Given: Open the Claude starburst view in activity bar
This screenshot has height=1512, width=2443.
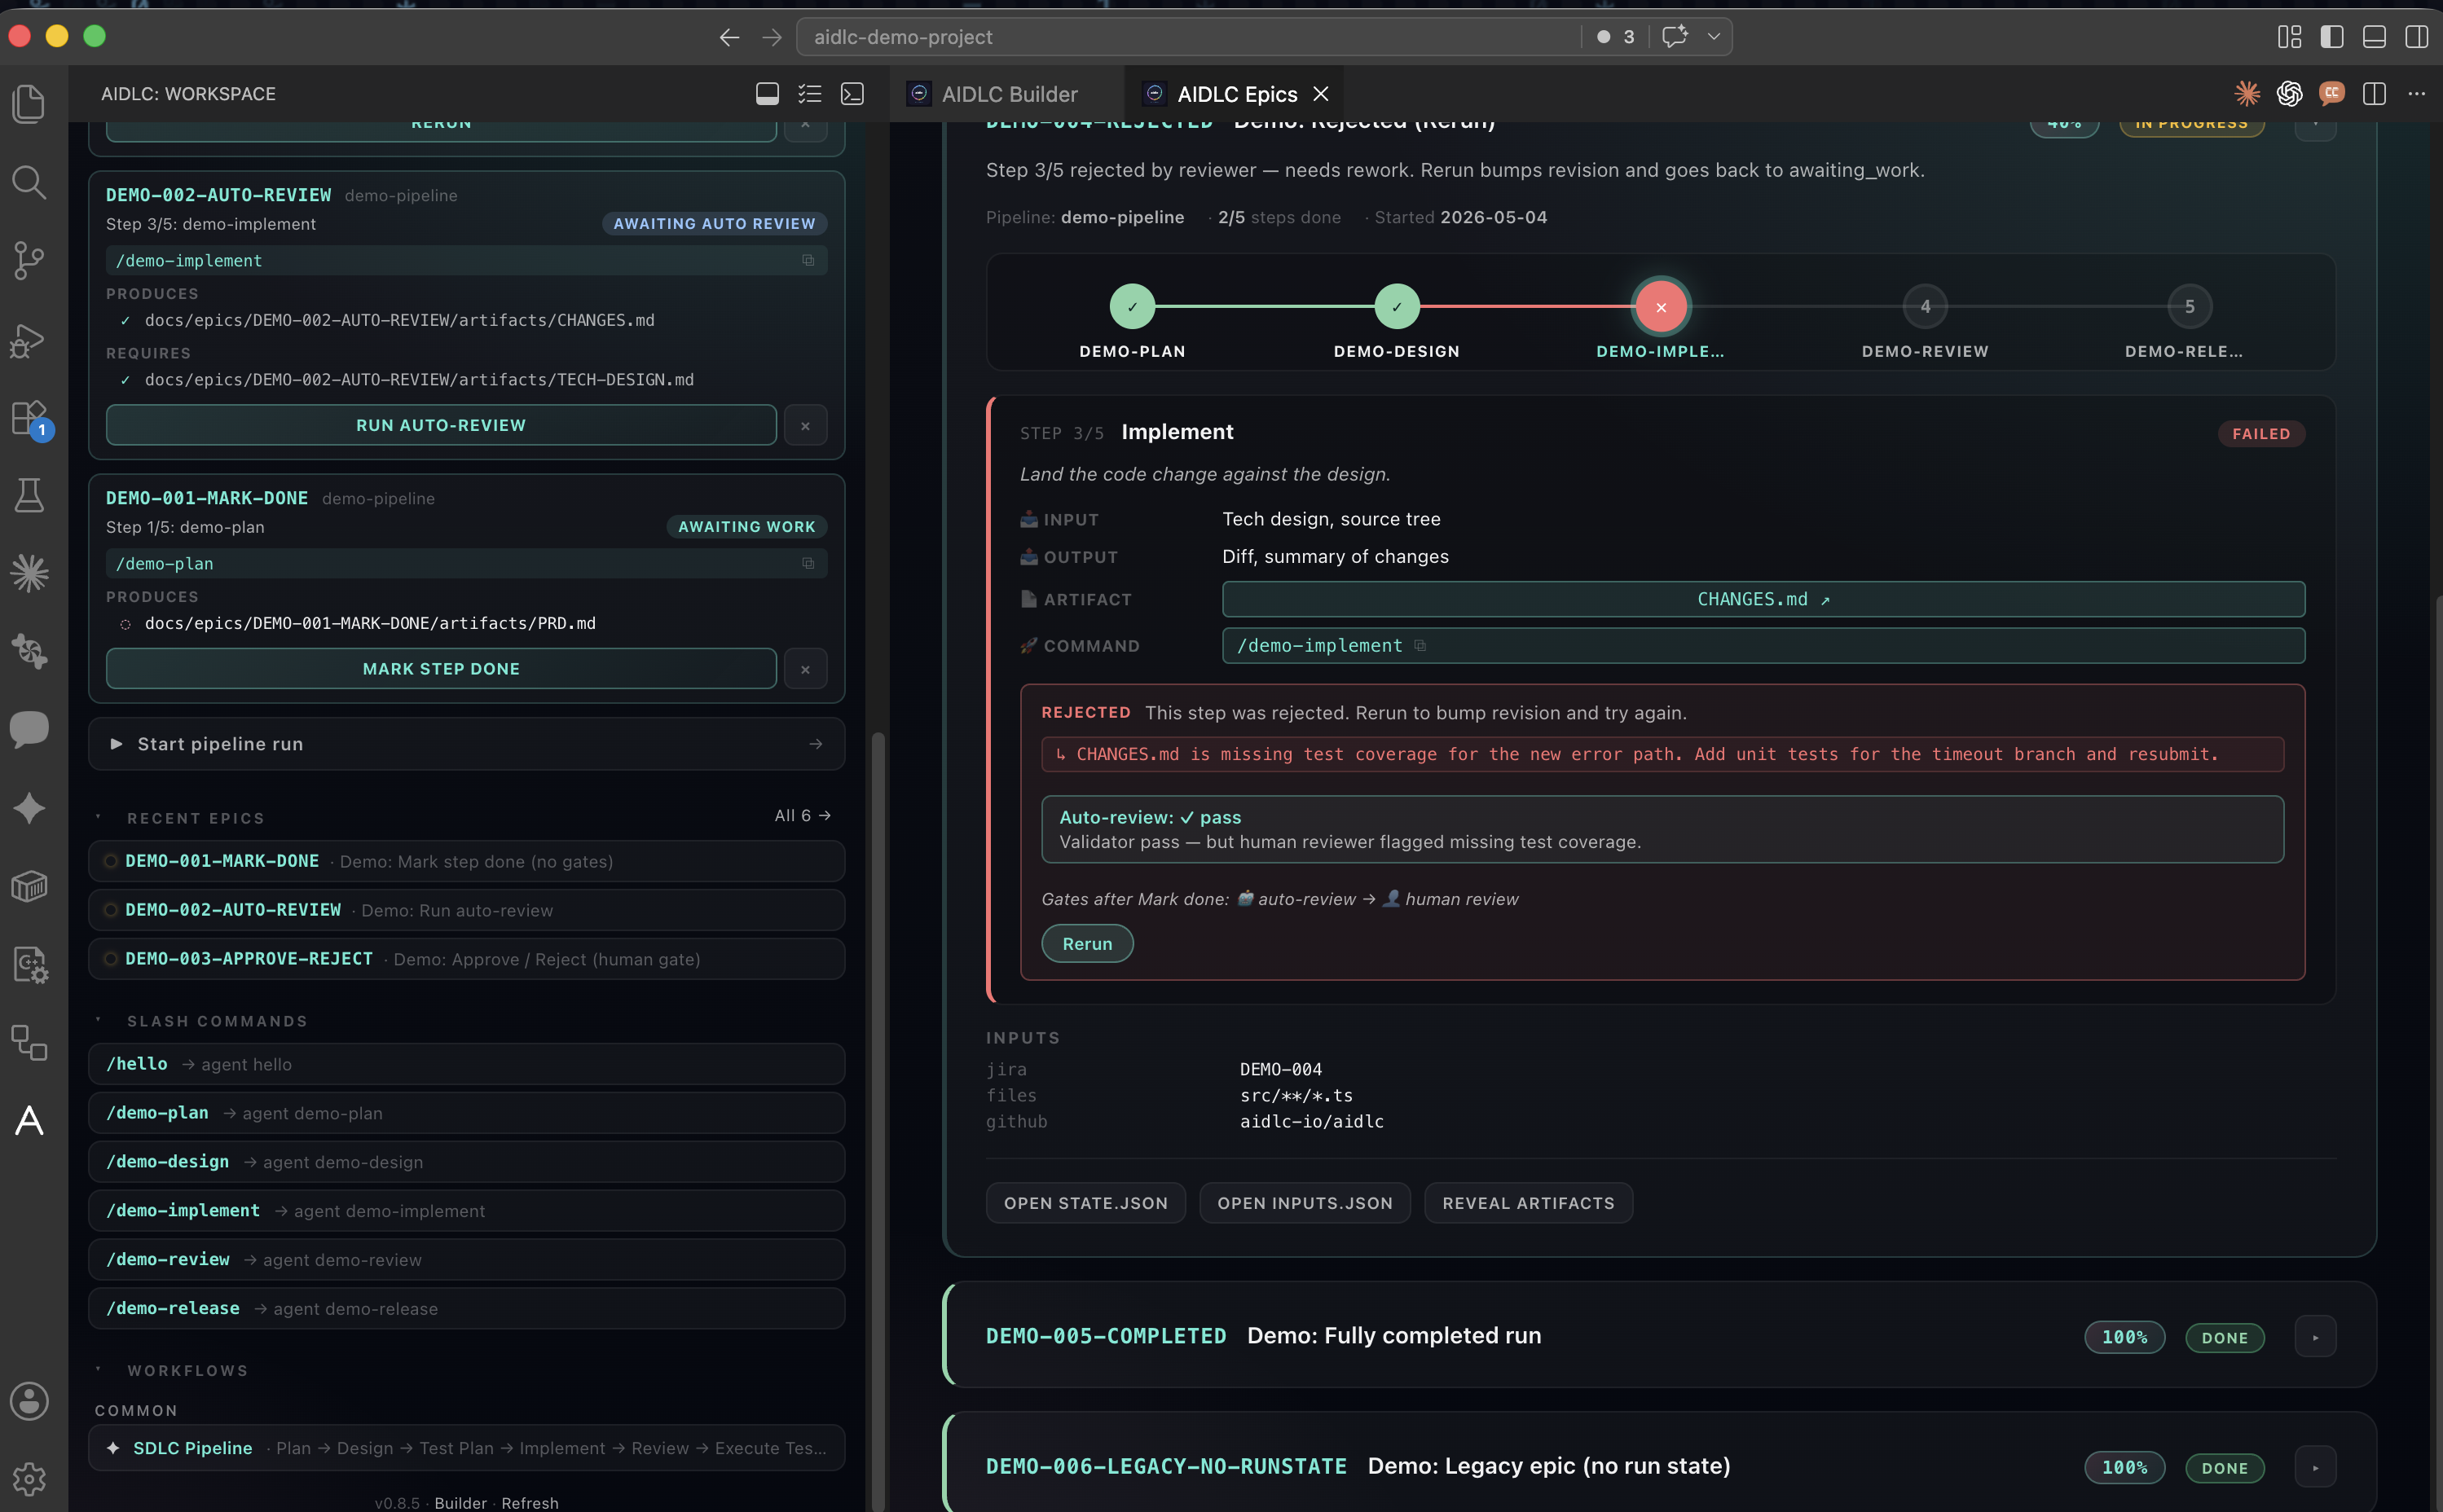Looking at the screenshot, I should [x=29, y=573].
